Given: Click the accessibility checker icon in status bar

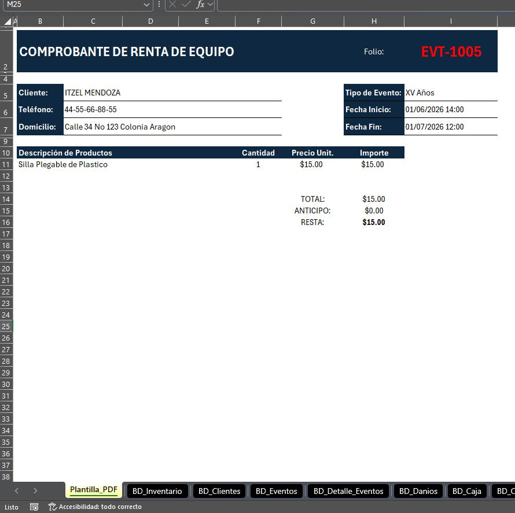Looking at the screenshot, I should click(53, 507).
